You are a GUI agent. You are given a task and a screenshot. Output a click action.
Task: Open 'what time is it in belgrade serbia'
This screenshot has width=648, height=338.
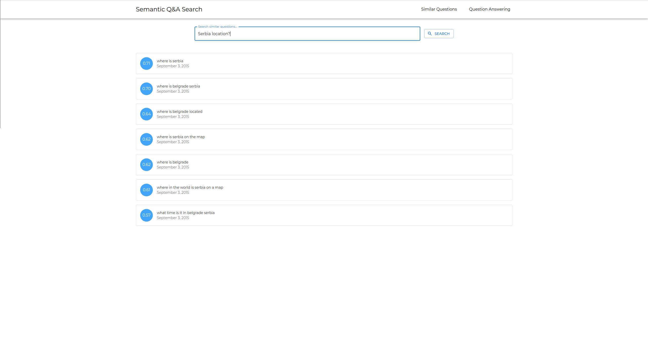185,213
